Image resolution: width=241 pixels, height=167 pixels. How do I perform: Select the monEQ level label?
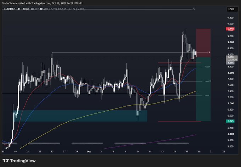click(208, 81)
